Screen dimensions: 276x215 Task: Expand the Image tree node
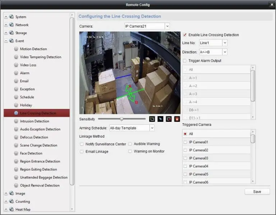point(6,193)
